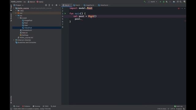Click the Post() constructor call in code
Image resolution: width=196 pixels, height=110 pixels.
coord(92,16)
